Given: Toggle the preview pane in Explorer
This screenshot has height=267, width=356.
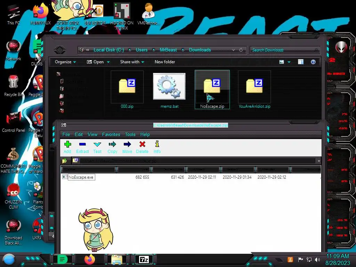Looking at the screenshot, I should (x=301, y=62).
